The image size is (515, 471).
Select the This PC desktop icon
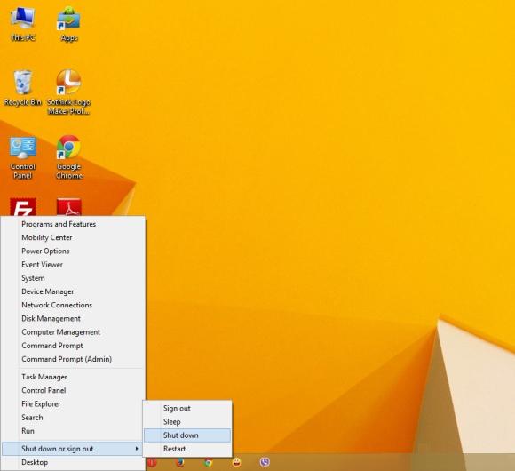click(x=22, y=24)
